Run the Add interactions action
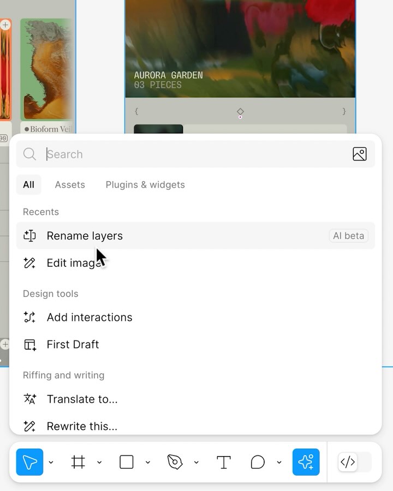393x491 pixels. [90, 318]
